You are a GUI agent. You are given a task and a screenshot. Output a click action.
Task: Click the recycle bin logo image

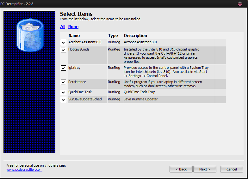[x=30, y=35]
